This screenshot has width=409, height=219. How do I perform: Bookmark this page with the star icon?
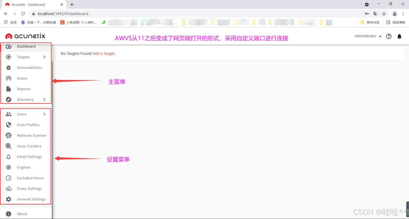384,14
